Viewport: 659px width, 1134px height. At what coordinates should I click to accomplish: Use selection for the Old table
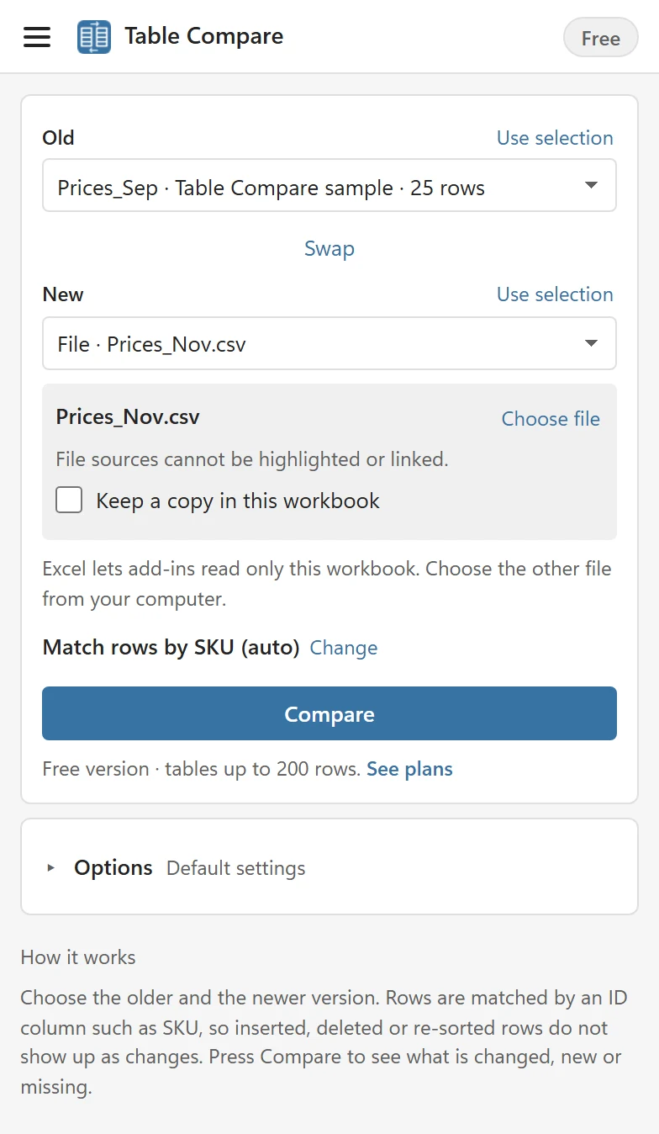pyautogui.click(x=555, y=138)
